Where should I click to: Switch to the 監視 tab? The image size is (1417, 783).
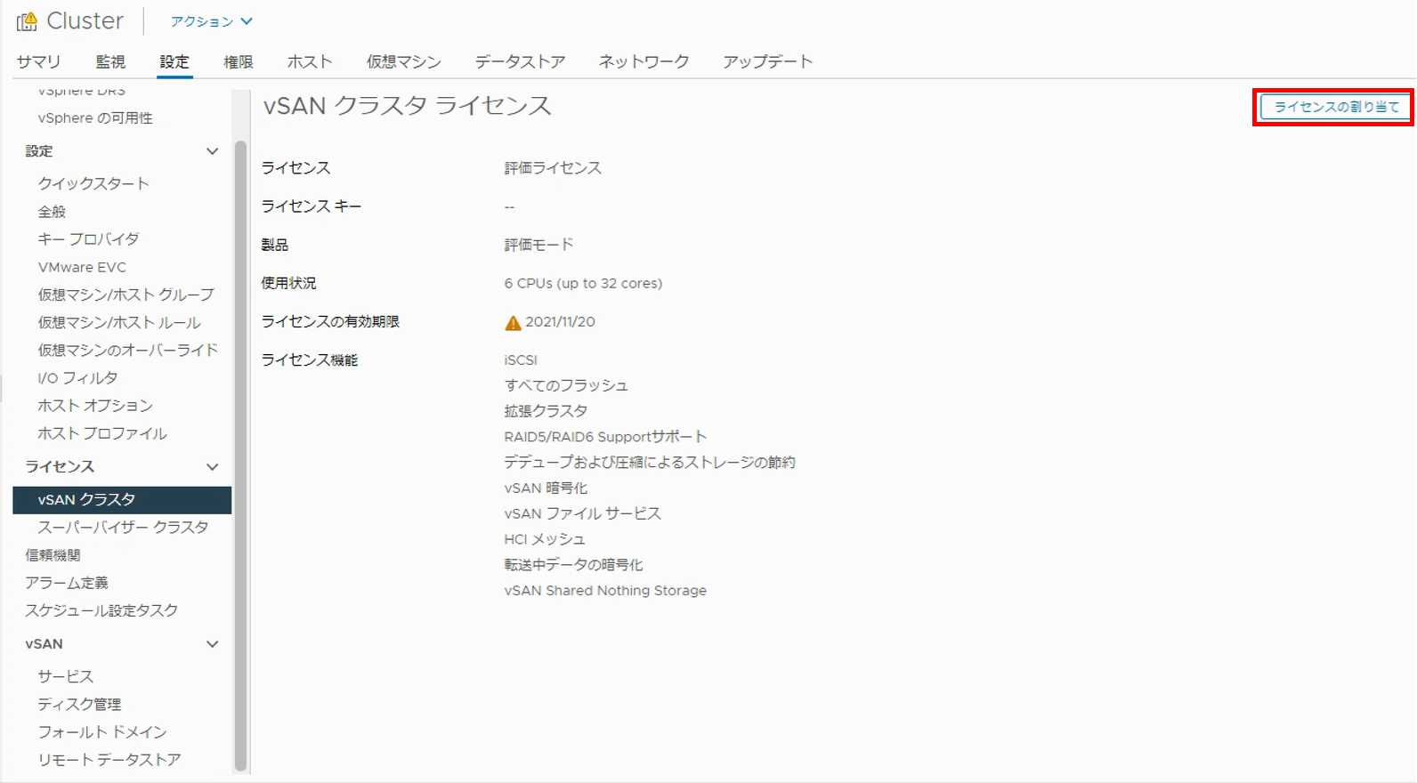pyautogui.click(x=110, y=61)
